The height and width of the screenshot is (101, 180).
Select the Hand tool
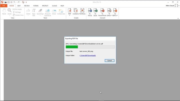[x=4, y=12]
